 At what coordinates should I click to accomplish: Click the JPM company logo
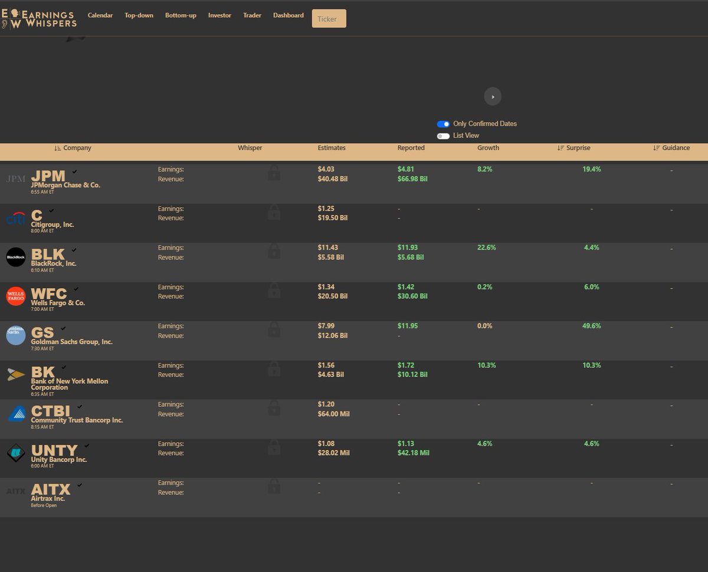coord(16,179)
